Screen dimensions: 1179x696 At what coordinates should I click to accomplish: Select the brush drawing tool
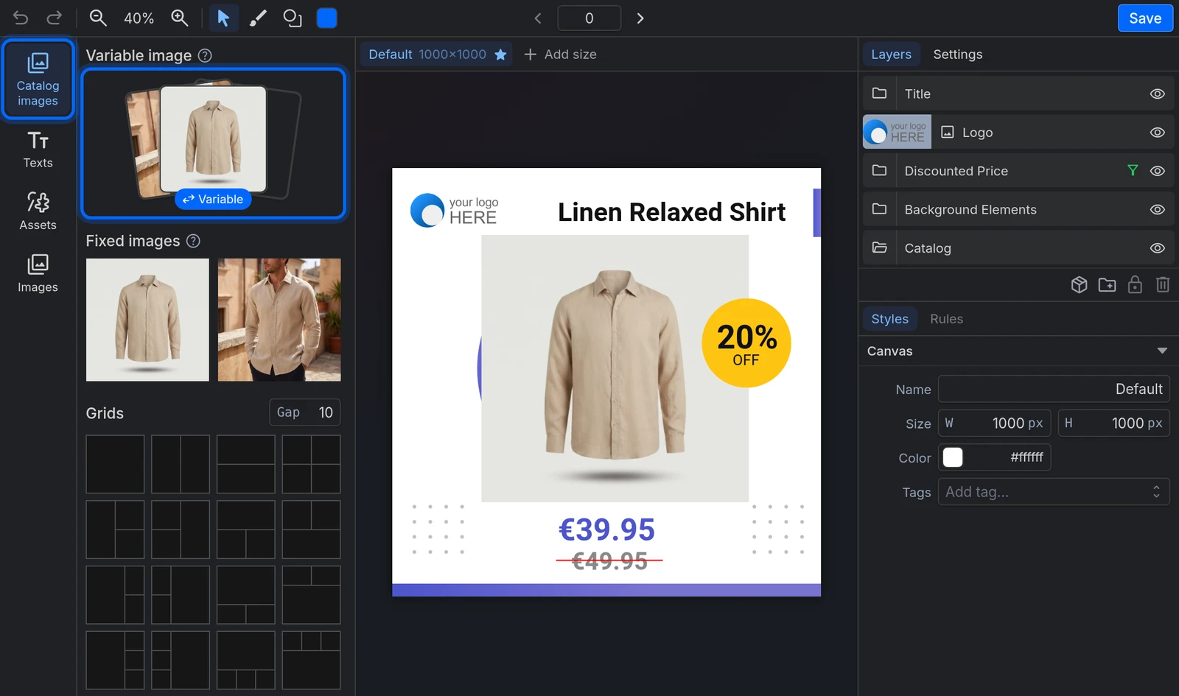258,18
